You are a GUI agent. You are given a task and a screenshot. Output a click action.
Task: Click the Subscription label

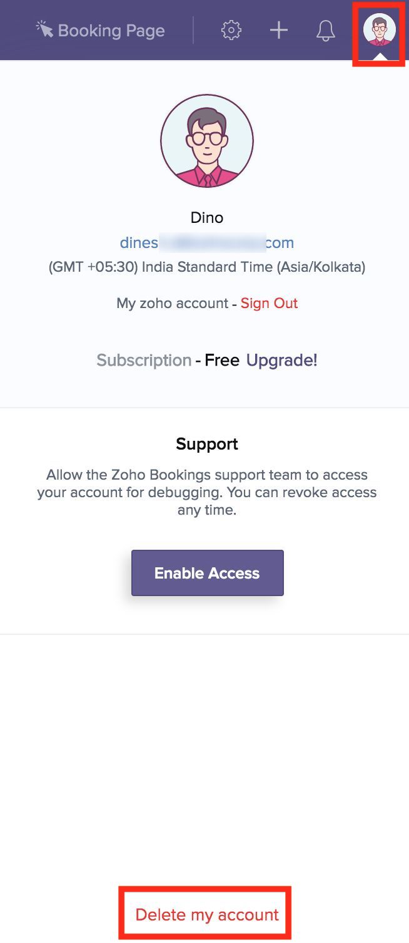[144, 361]
